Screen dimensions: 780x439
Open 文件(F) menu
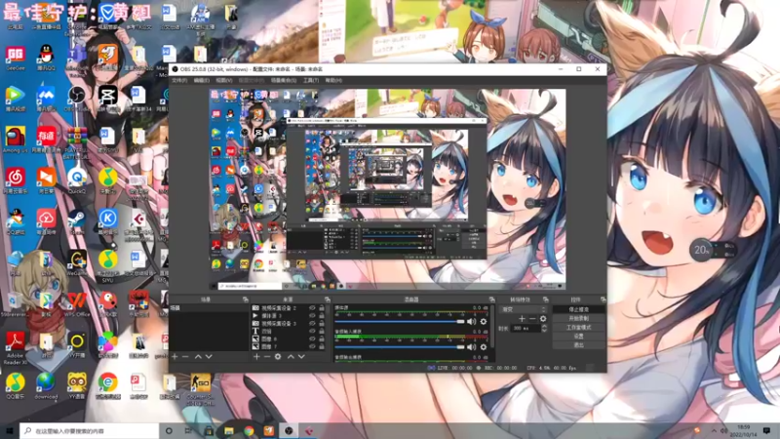tap(179, 80)
